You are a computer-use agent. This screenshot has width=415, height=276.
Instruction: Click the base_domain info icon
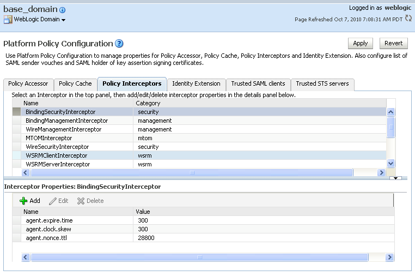point(62,10)
